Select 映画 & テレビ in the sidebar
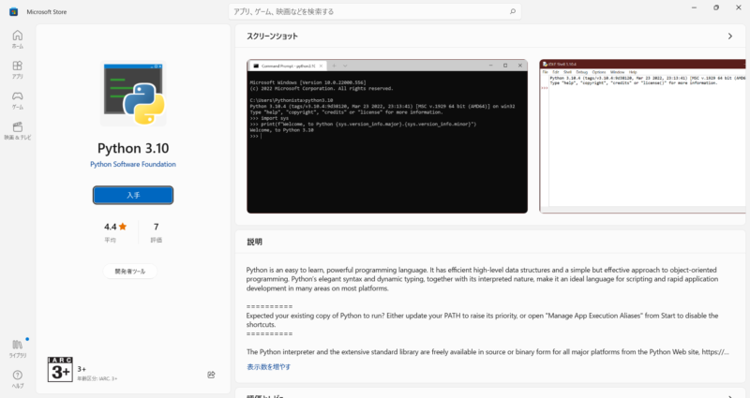 [x=17, y=130]
